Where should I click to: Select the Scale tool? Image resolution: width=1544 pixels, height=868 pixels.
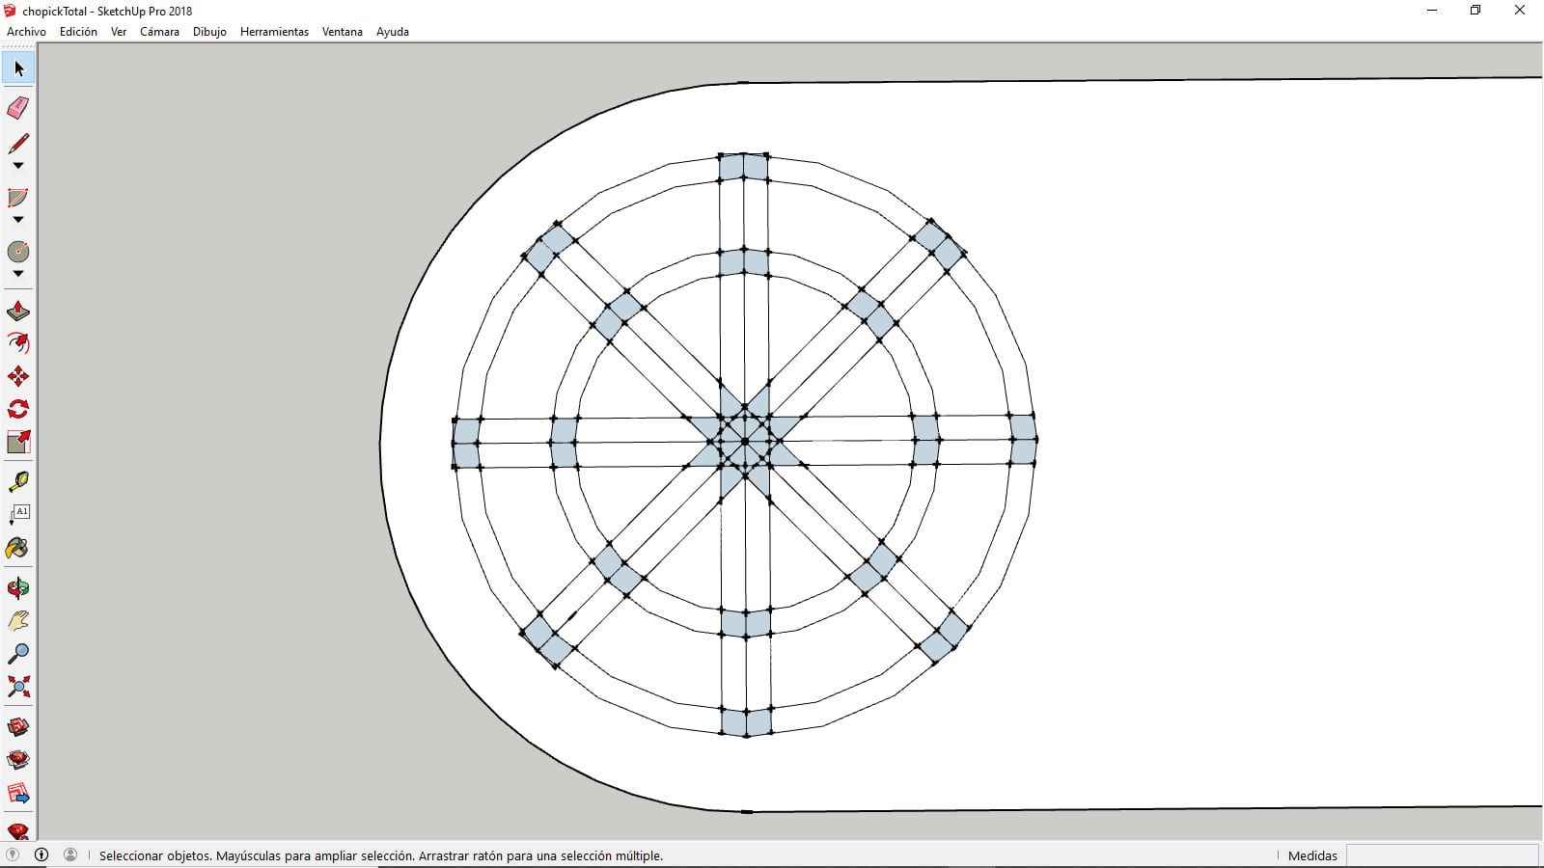[x=18, y=442]
